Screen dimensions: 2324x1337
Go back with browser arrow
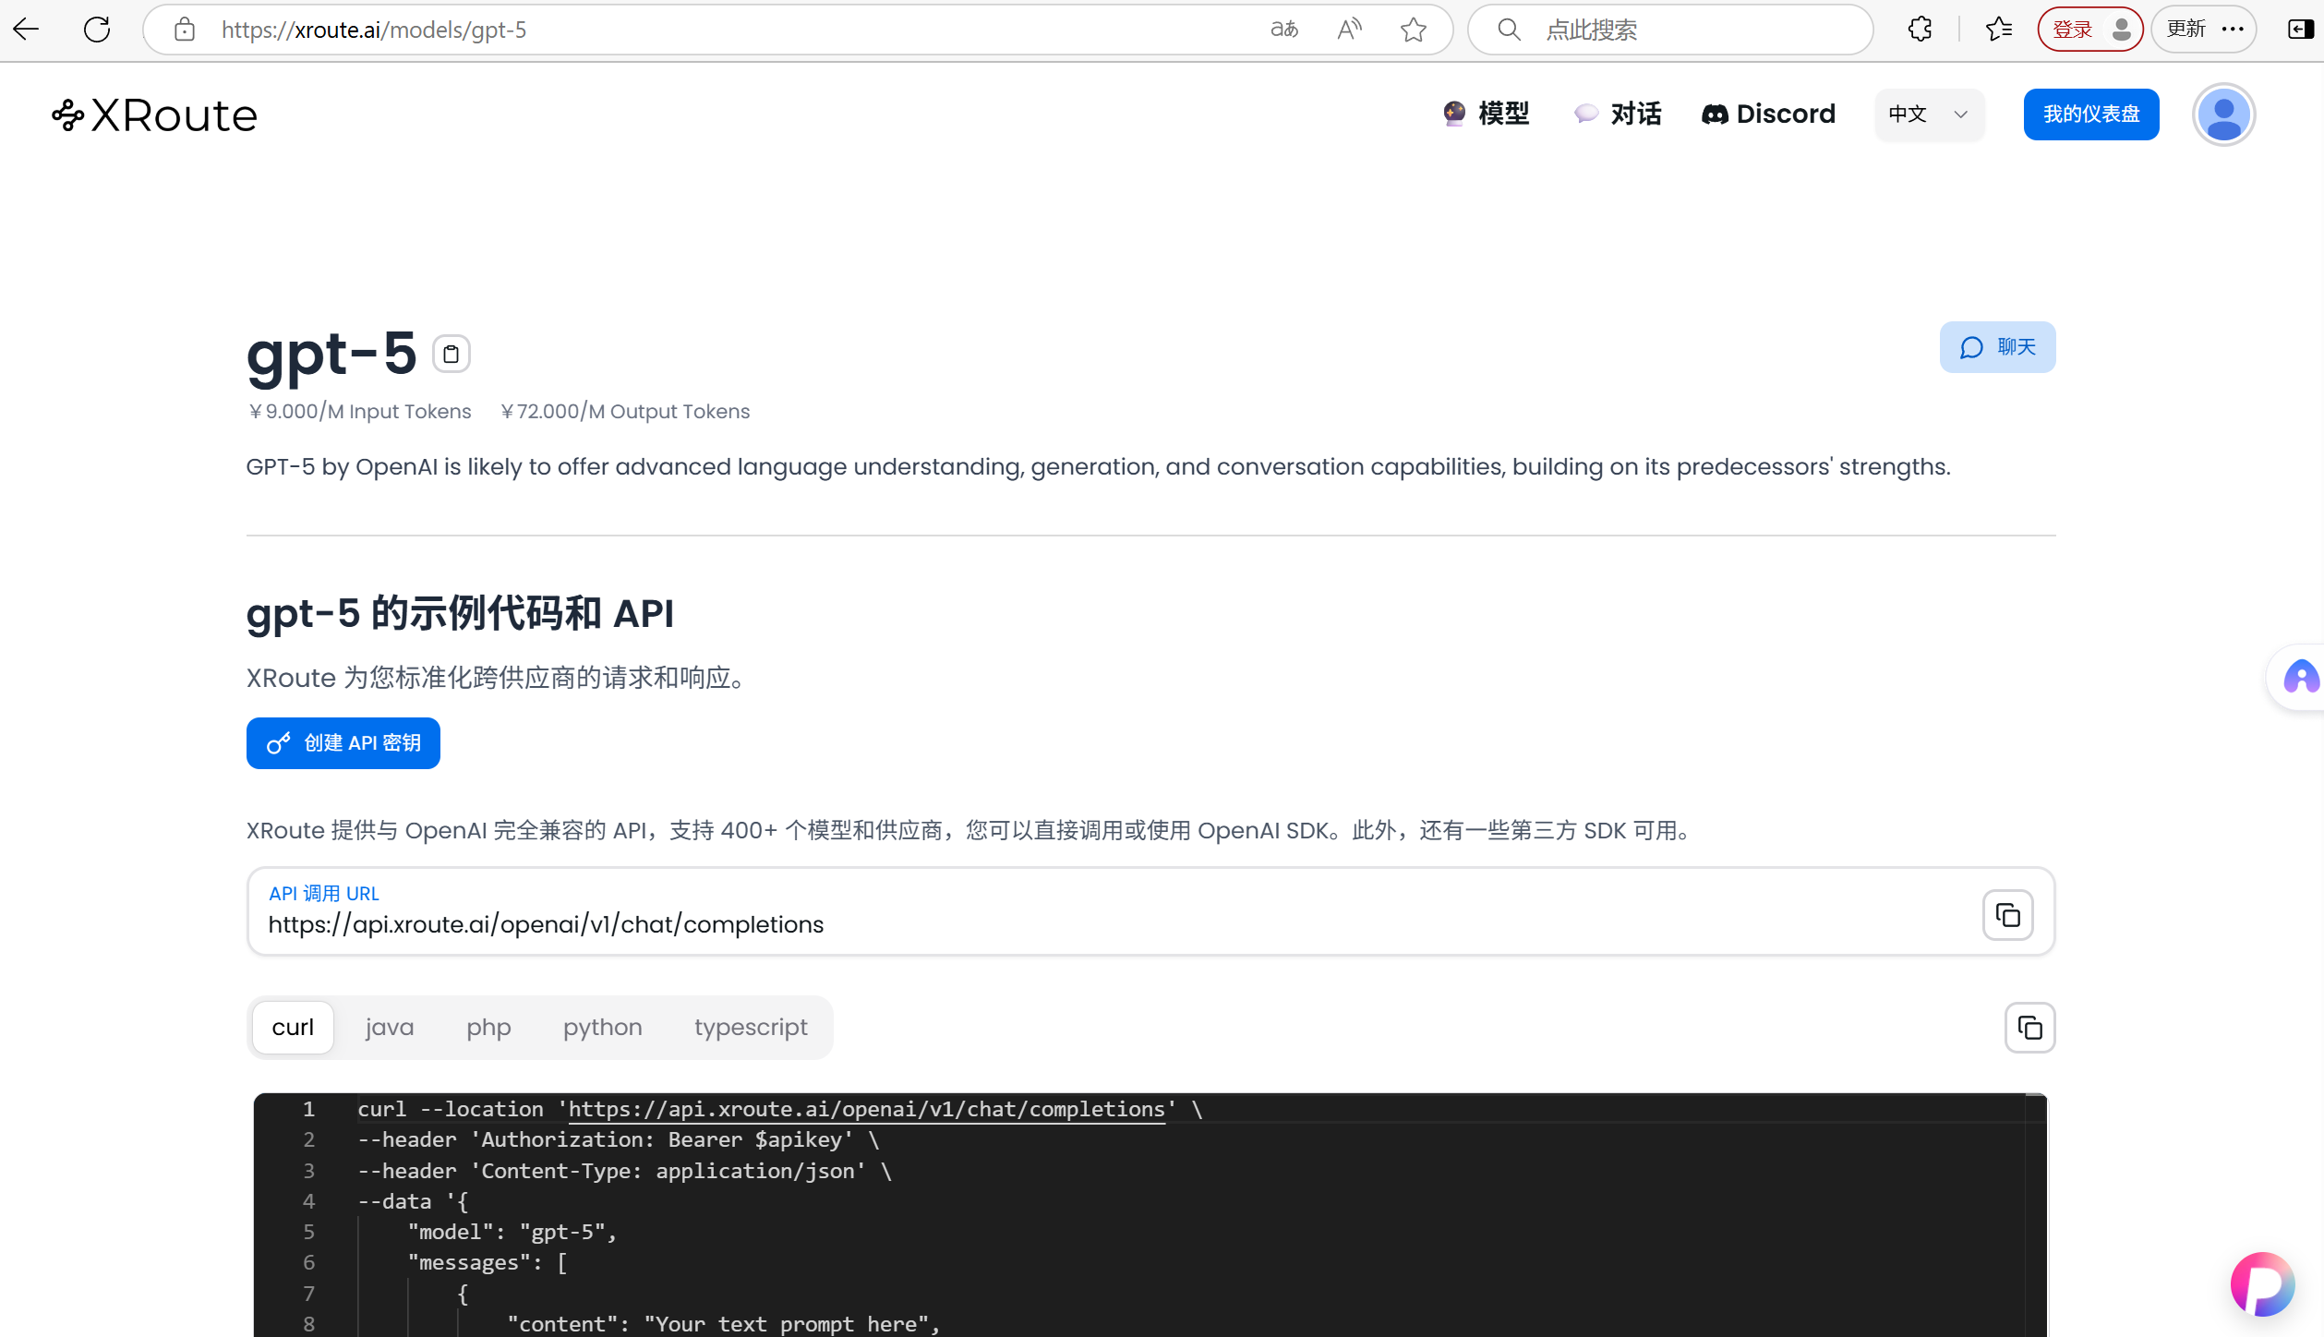coord(26,30)
